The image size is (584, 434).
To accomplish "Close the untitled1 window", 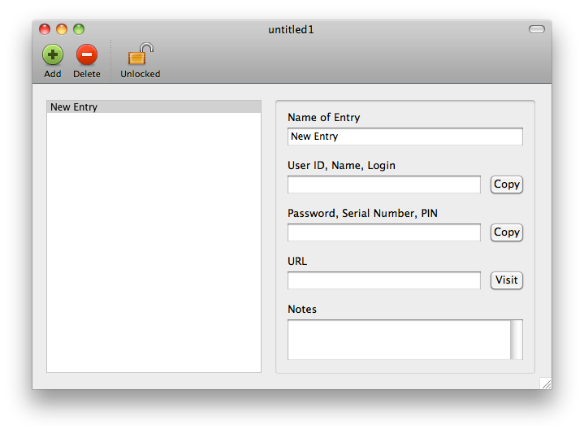I will click(x=45, y=29).
